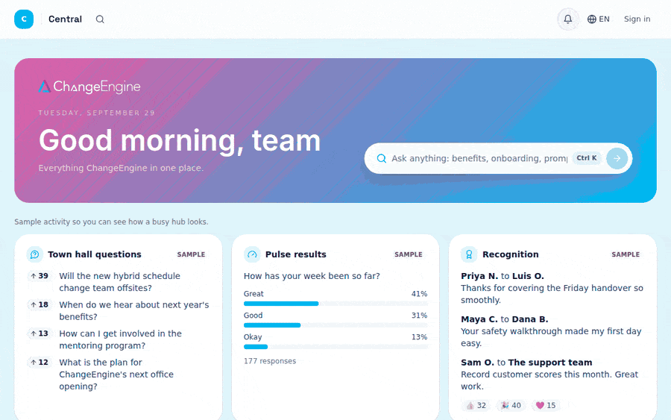Click the Recognition heading
Viewport: 671px width, 420px height.
click(x=511, y=254)
